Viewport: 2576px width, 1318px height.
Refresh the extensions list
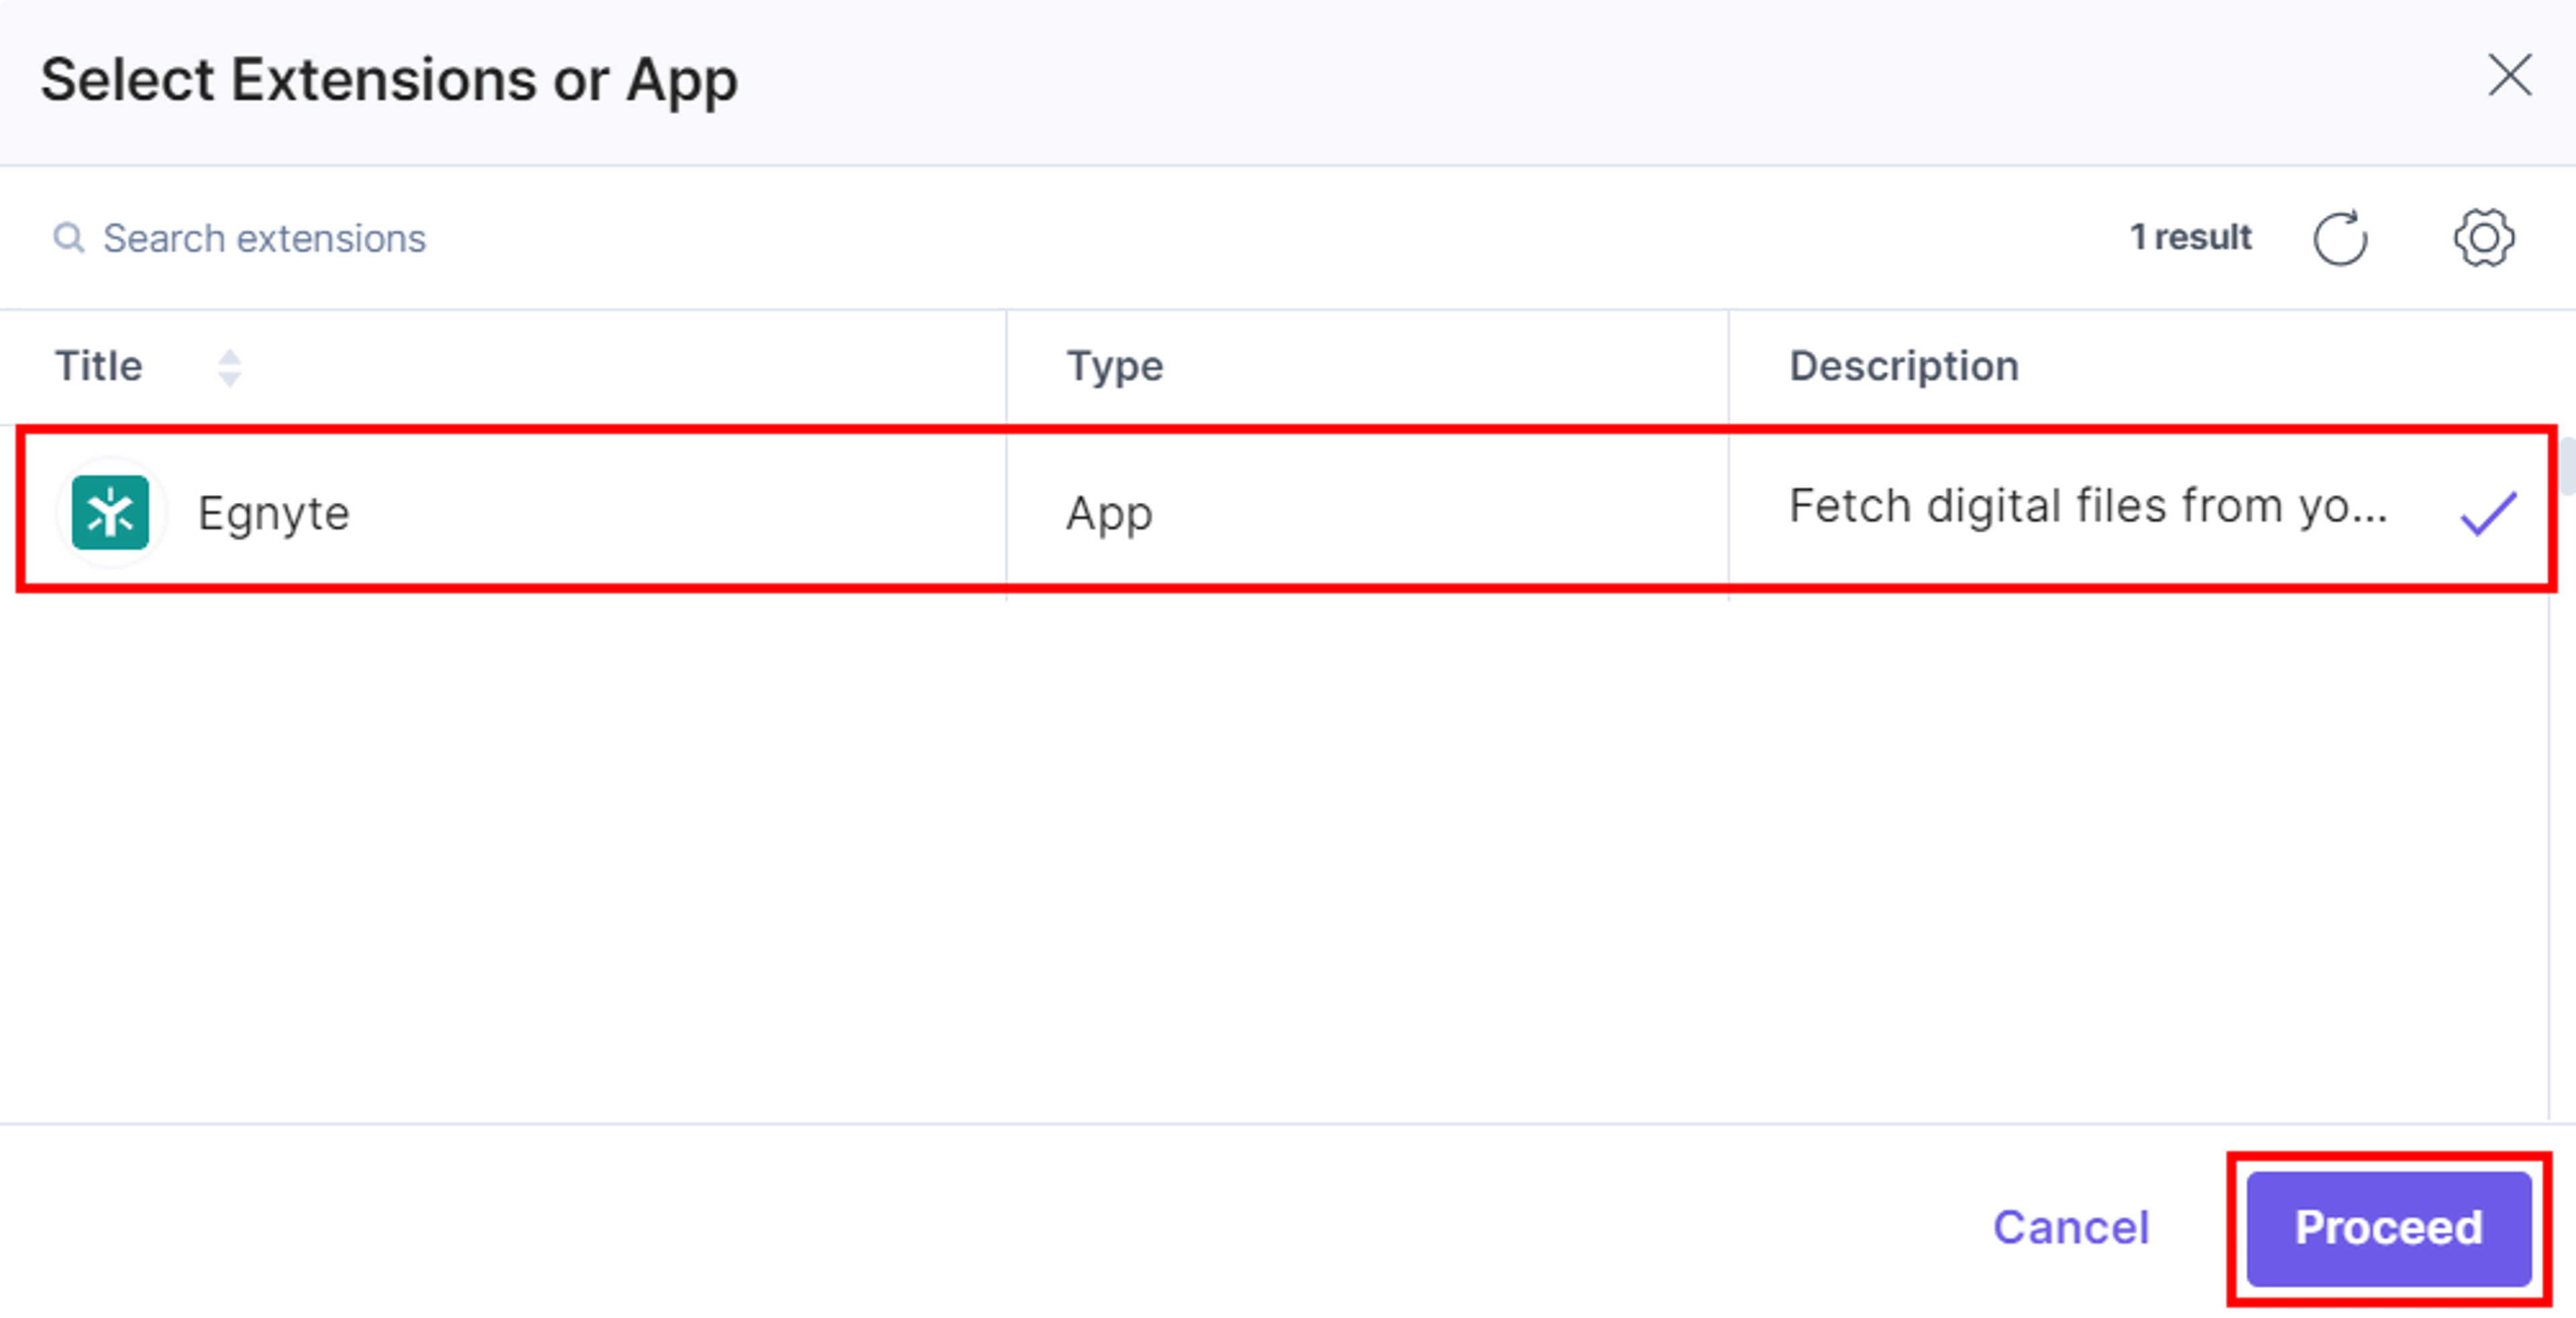coord(2340,238)
